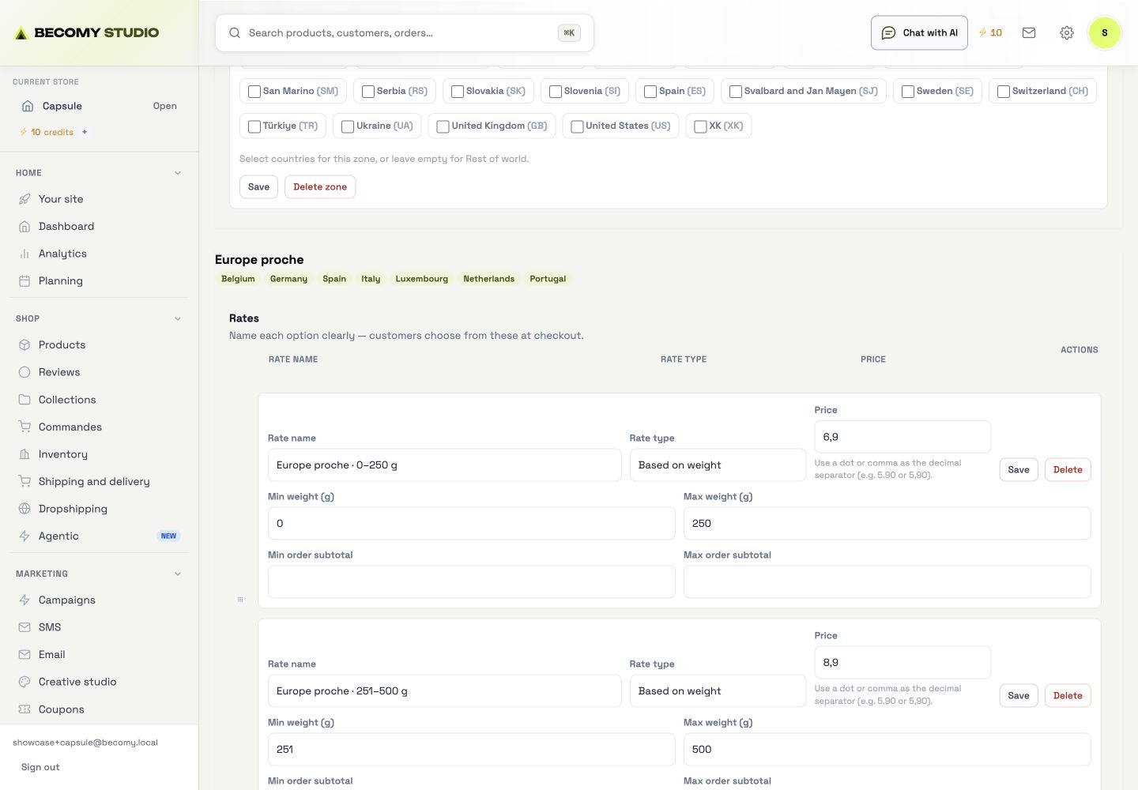Open the mail inbox icon

pyautogui.click(x=1029, y=33)
